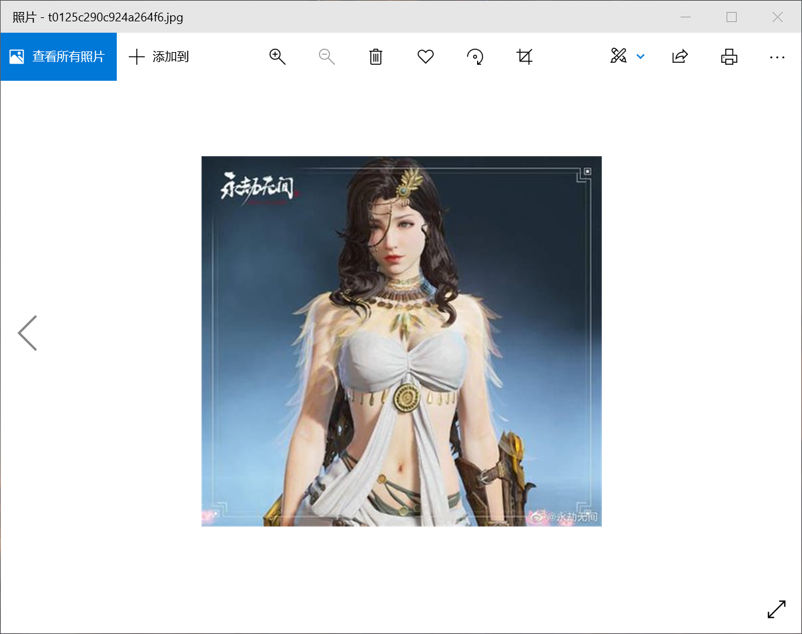Maximize the Photos window
Screen dimensions: 802x634
[x=731, y=17]
